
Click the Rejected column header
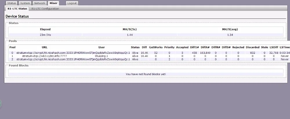click(238, 47)
